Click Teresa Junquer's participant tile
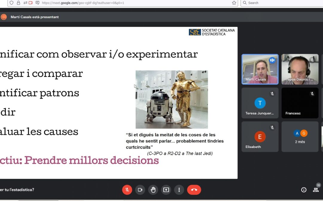This screenshot has width=323, height=201. click(x=260, y=103)
